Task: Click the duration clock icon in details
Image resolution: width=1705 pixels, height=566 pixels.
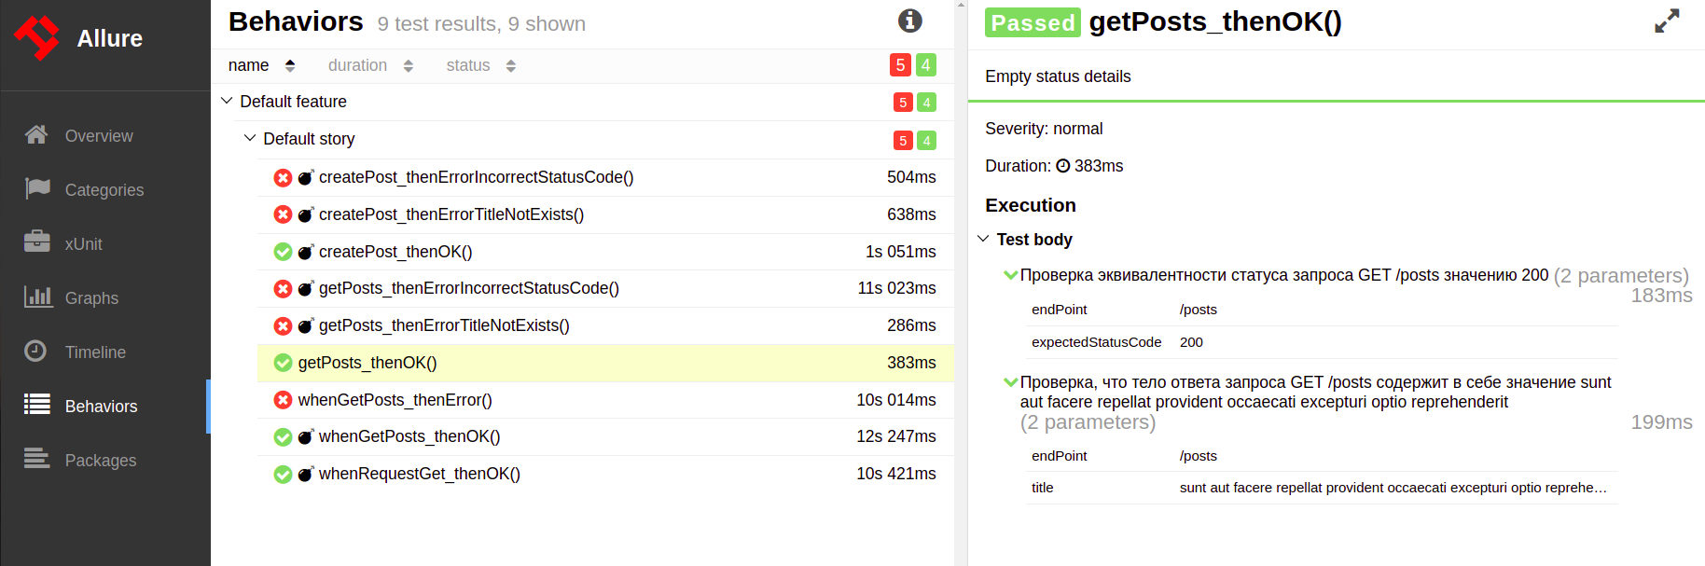Action: point(1062,166)
